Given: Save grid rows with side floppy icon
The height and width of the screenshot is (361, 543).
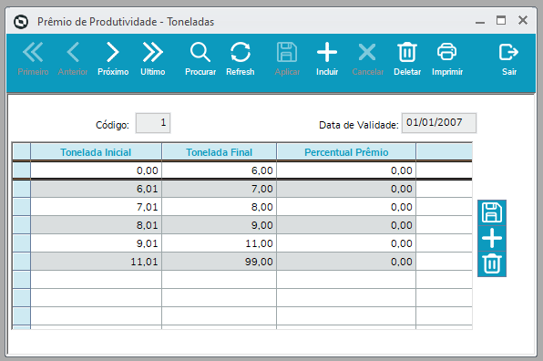Looking at the screenshot, I should point(492,212).
